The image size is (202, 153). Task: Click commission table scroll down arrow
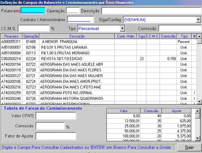pos(197,138)
